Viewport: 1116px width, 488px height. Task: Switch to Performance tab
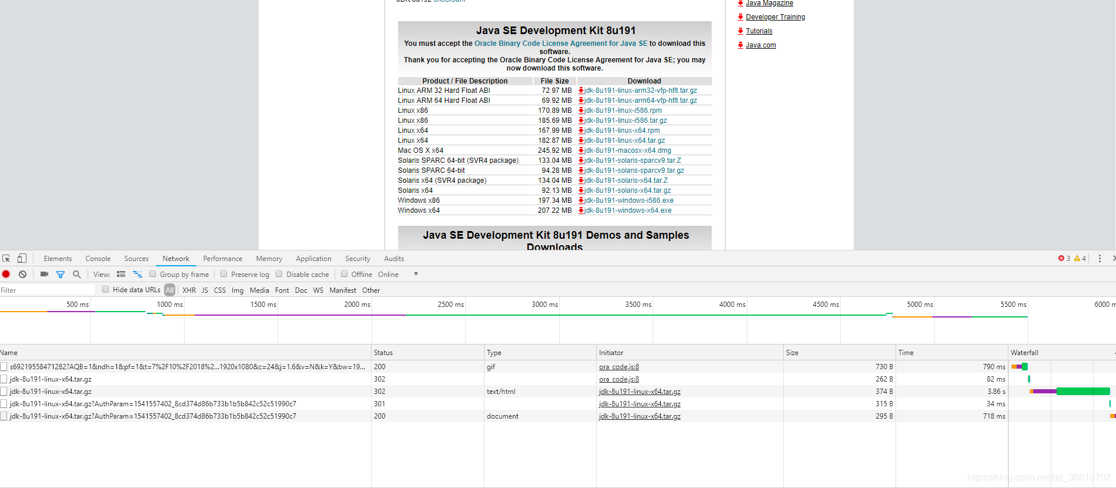223,259
